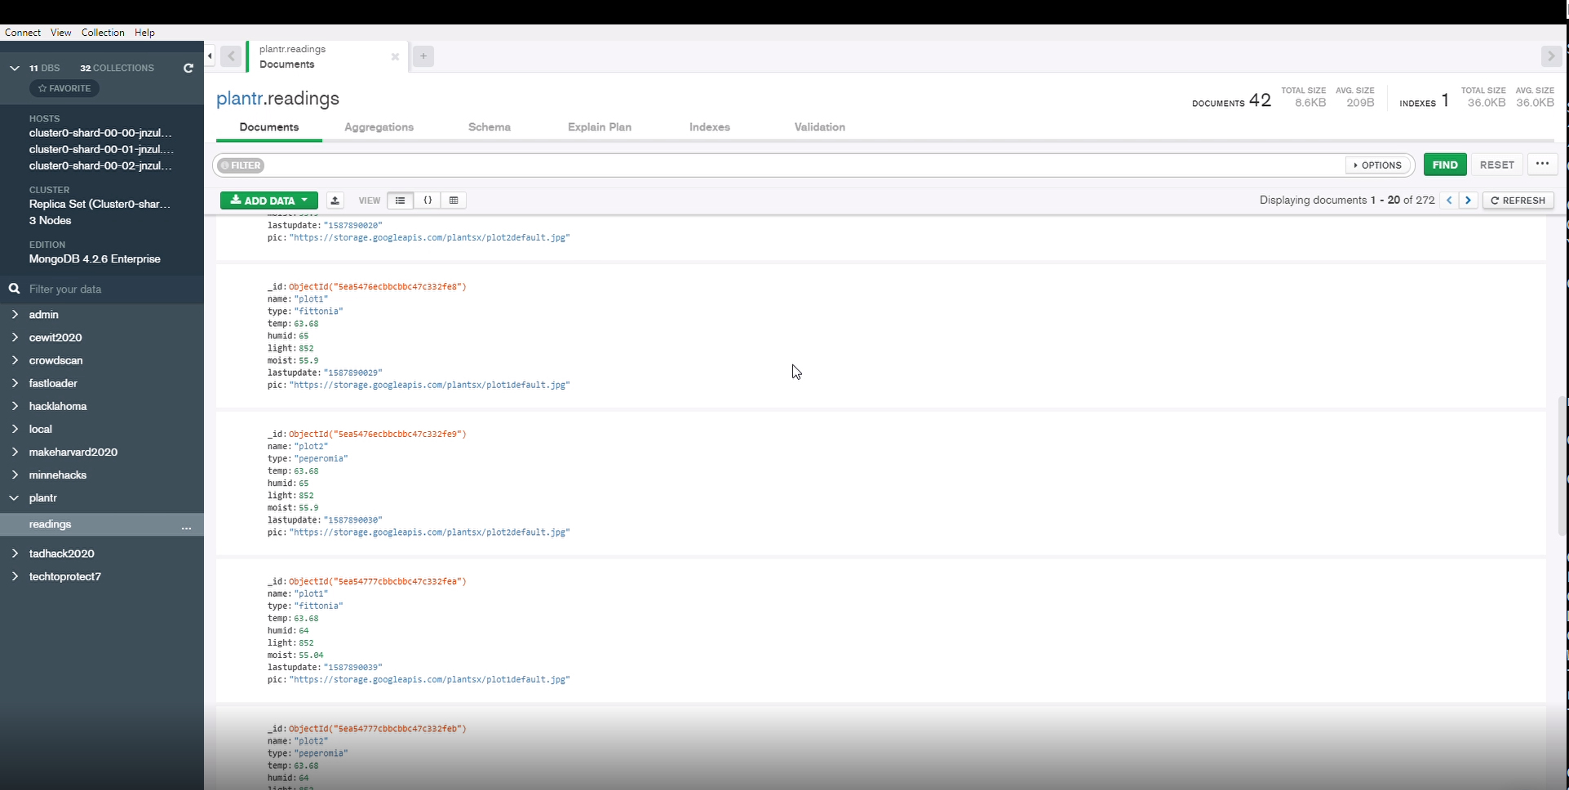Go to the previous tab with the back arrow
This screenshot has width=1569, height=790.
click(231, 56)
